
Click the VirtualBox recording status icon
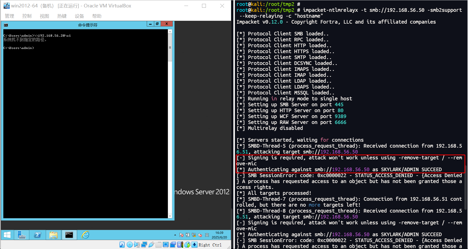tap(173, 245)
